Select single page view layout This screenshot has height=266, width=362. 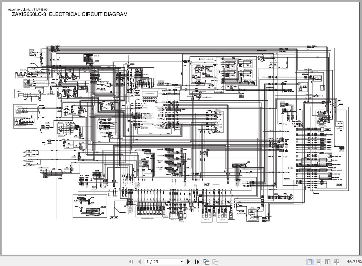pos(310,262)
